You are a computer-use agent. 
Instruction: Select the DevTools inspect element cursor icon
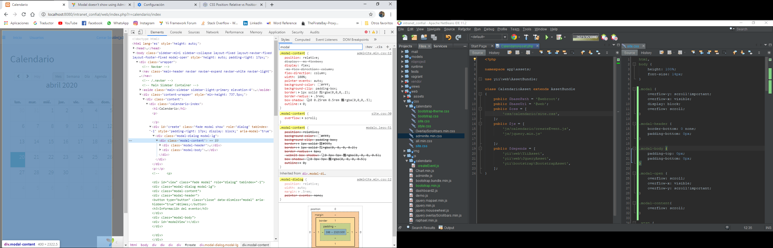tap(133, 32)
